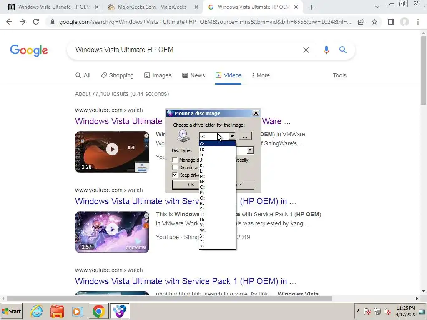Toggle Disable auto checkbox in mount dialog
Viewport: 427px width, 320px height.
point(175,167)
